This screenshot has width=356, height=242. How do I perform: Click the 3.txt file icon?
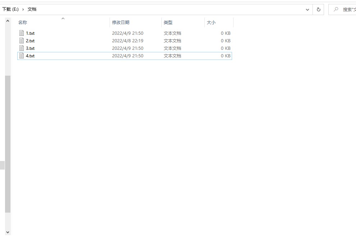click(x=22, y=48)
